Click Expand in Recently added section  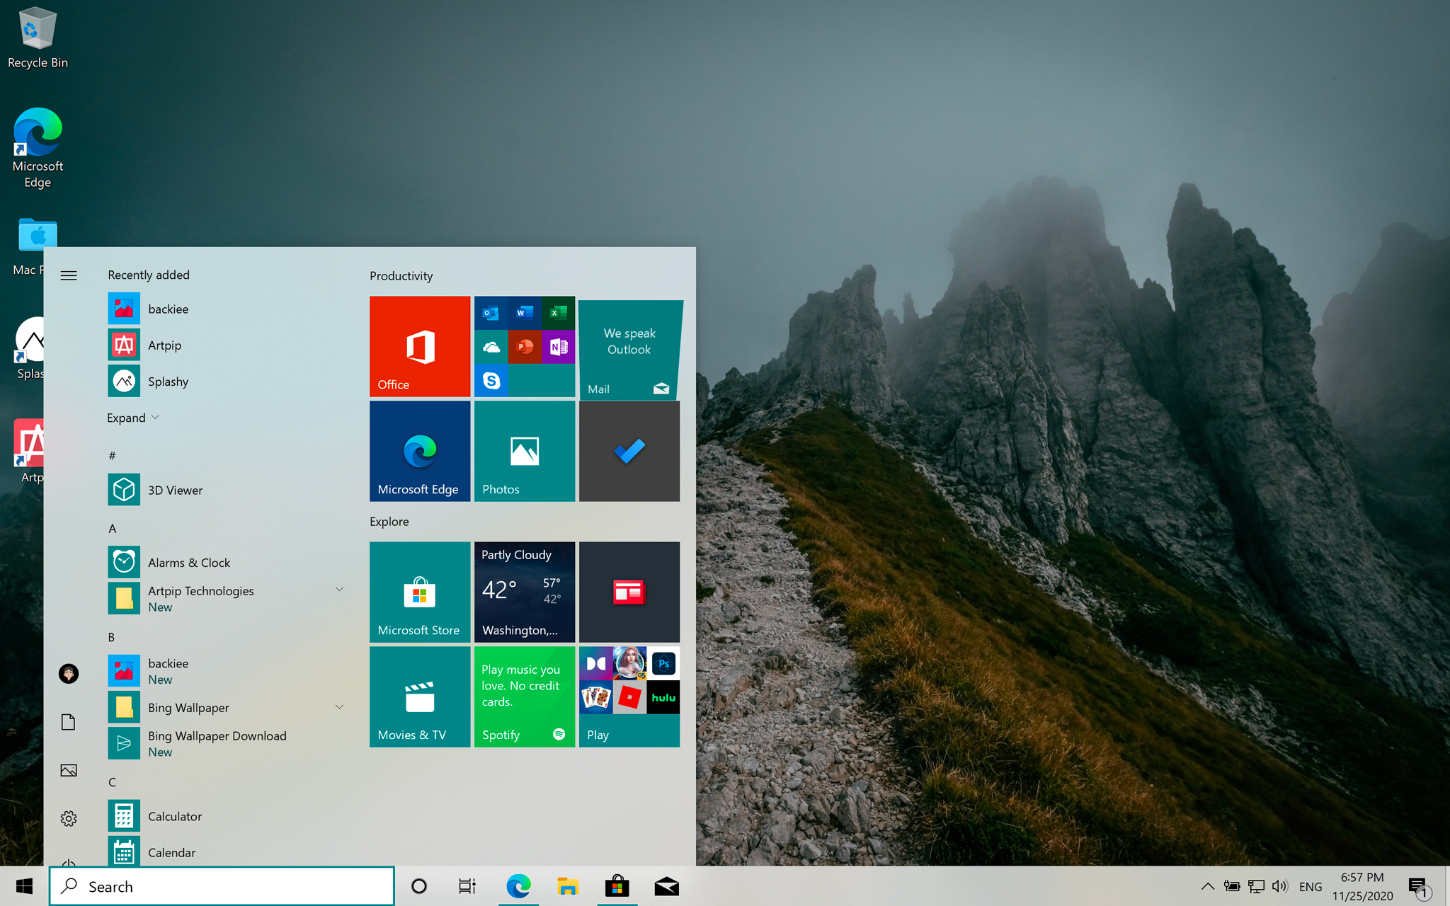[x=132, y=418]
